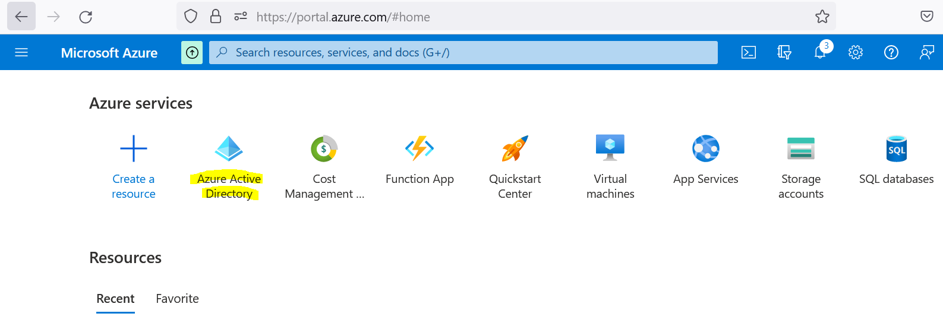The image size is (943, 329).
Task: Open Directories and subscriptions filter icon
Action: pyautogui.click(x=784, y=52)
